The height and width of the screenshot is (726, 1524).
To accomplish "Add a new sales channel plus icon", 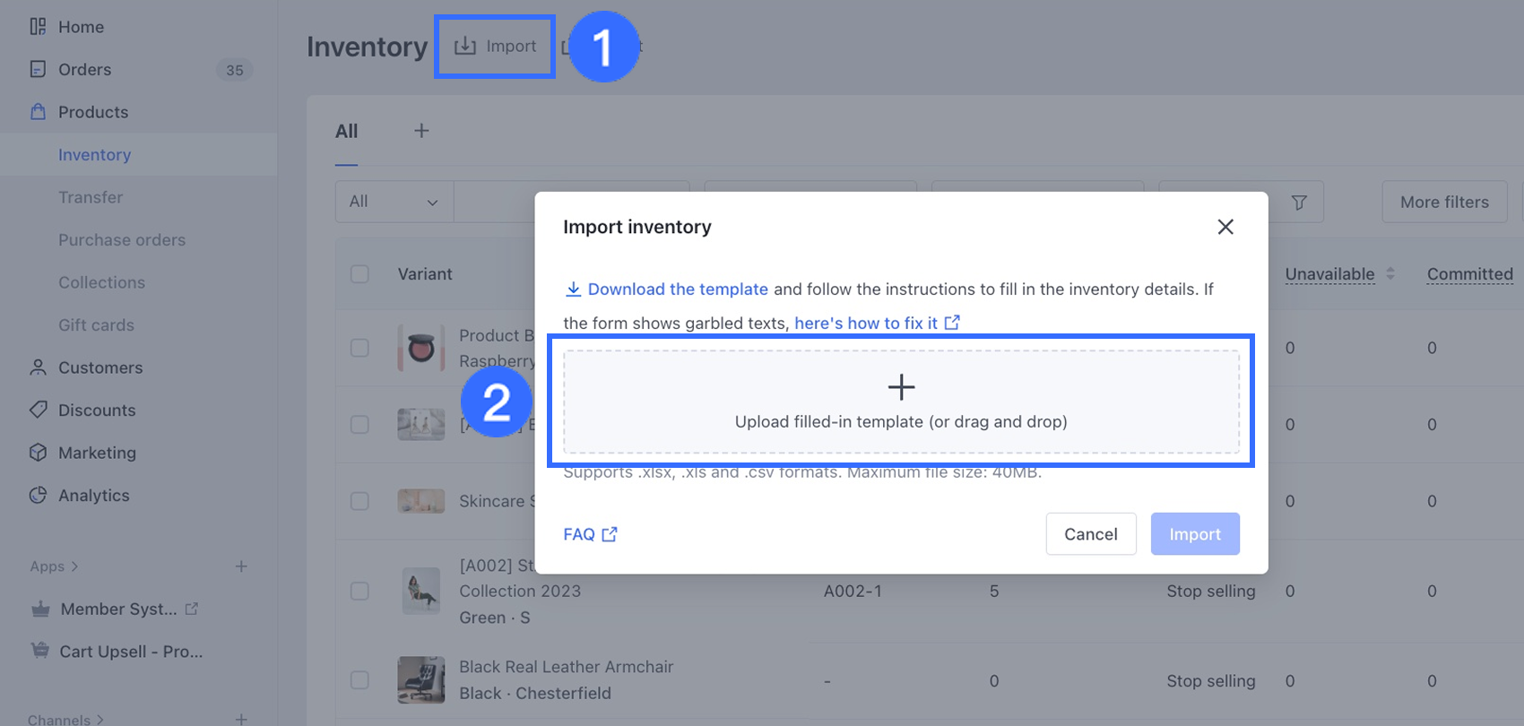I will 241,719.
